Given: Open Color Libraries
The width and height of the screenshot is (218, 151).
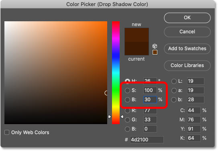Looking at the screenshot, I should (187, 65).
